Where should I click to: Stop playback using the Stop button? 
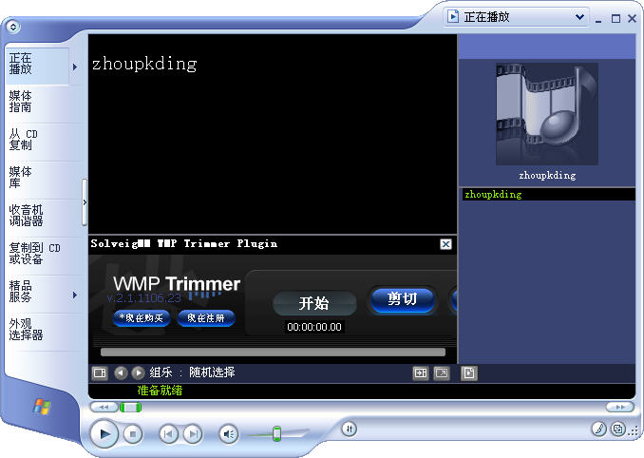coord(132,434)
